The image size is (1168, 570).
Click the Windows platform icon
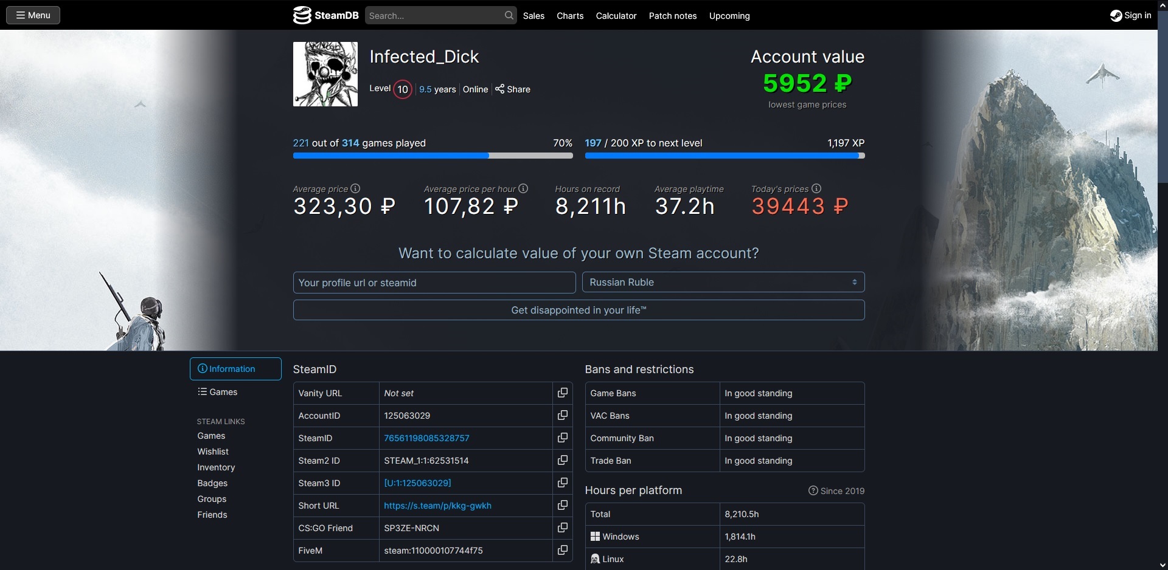595,537
